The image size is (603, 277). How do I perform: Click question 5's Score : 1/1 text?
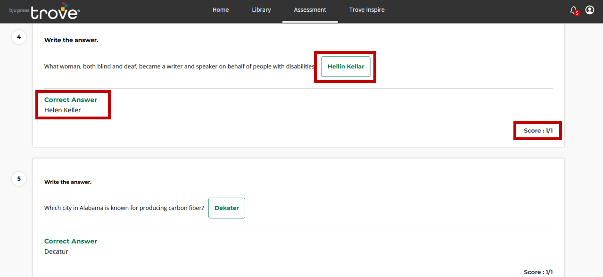pos(538,272)
